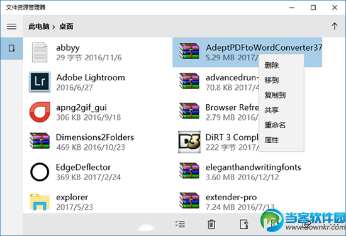The height and width of the screenshot is (236, 346).
Task: Click the DiRT 3 D3 icon
Action: point(189,142)
